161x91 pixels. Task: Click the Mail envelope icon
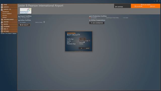pyautogui.click(x=2, y=29)
